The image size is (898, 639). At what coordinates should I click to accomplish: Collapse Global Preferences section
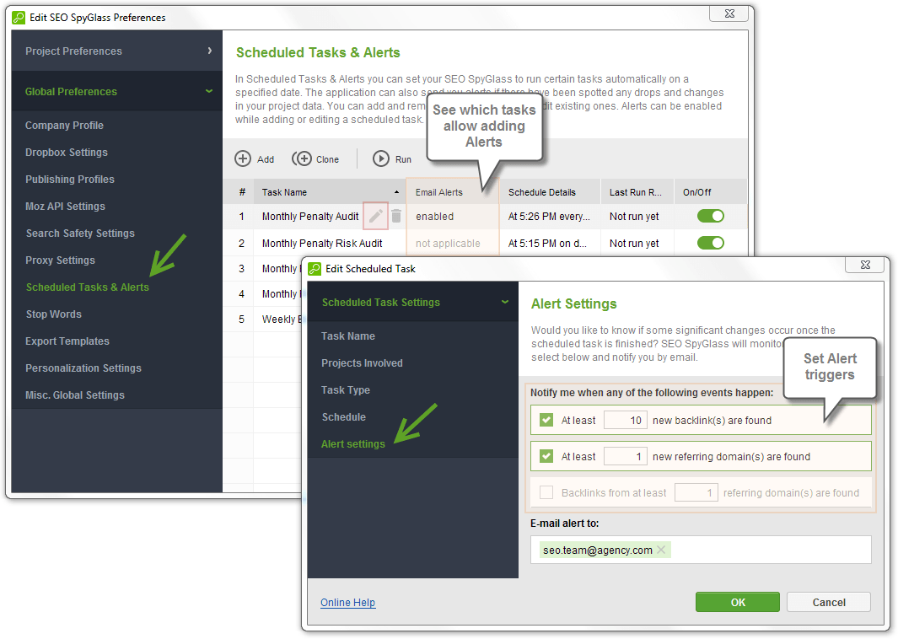tap(117, 92)
